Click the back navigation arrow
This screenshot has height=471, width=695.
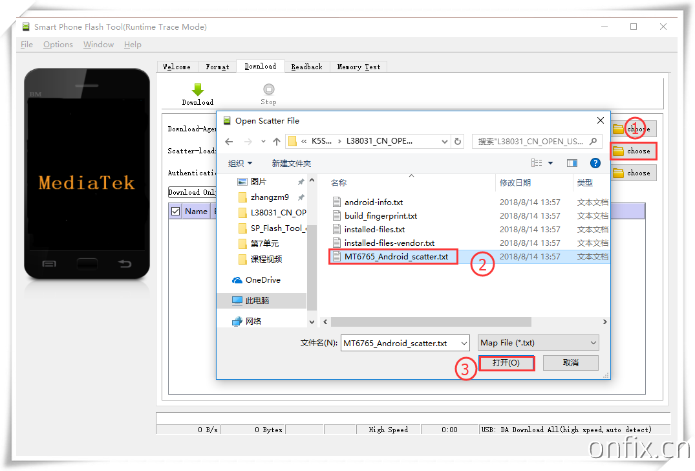(x=229, y=141)
